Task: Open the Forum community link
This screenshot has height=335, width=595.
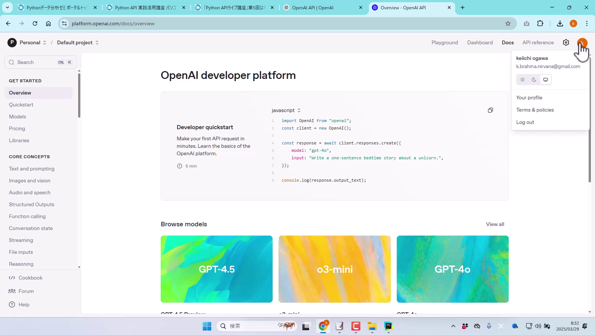Action: [x=26, y=291]
